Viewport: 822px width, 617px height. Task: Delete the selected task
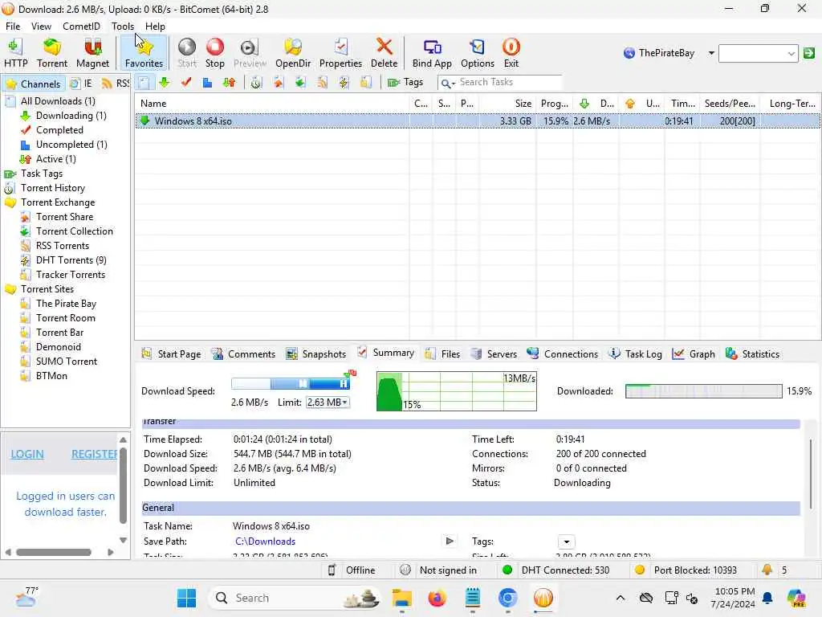point(384,52)
